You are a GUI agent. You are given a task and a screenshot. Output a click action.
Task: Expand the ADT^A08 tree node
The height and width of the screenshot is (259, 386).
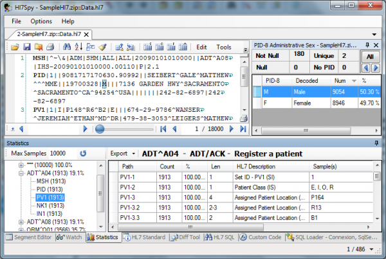pyautogui.click(x=22, y=222)
